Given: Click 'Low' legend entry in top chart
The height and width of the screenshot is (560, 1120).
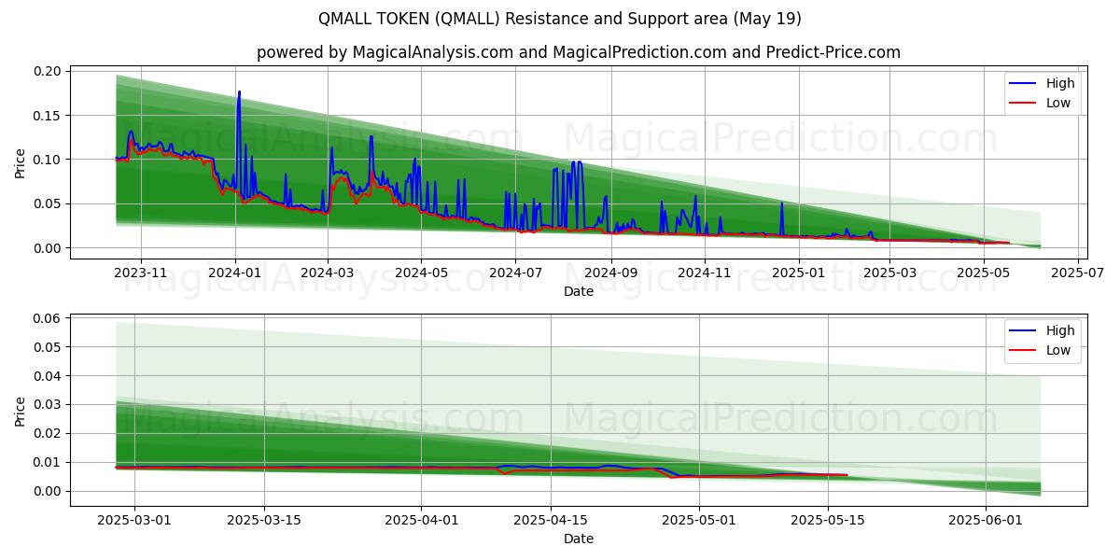Looking at the screenshot, I should [1058, 103].
